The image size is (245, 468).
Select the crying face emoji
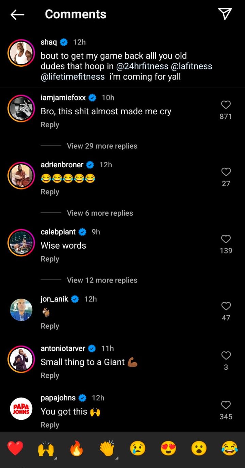coord(137,448)
